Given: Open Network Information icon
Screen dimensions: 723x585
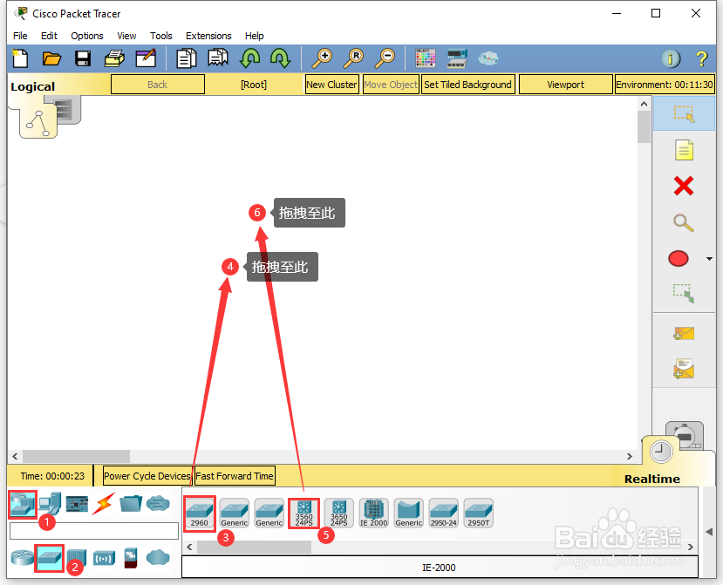Looking at the screenshot, I should click(671, 58).
